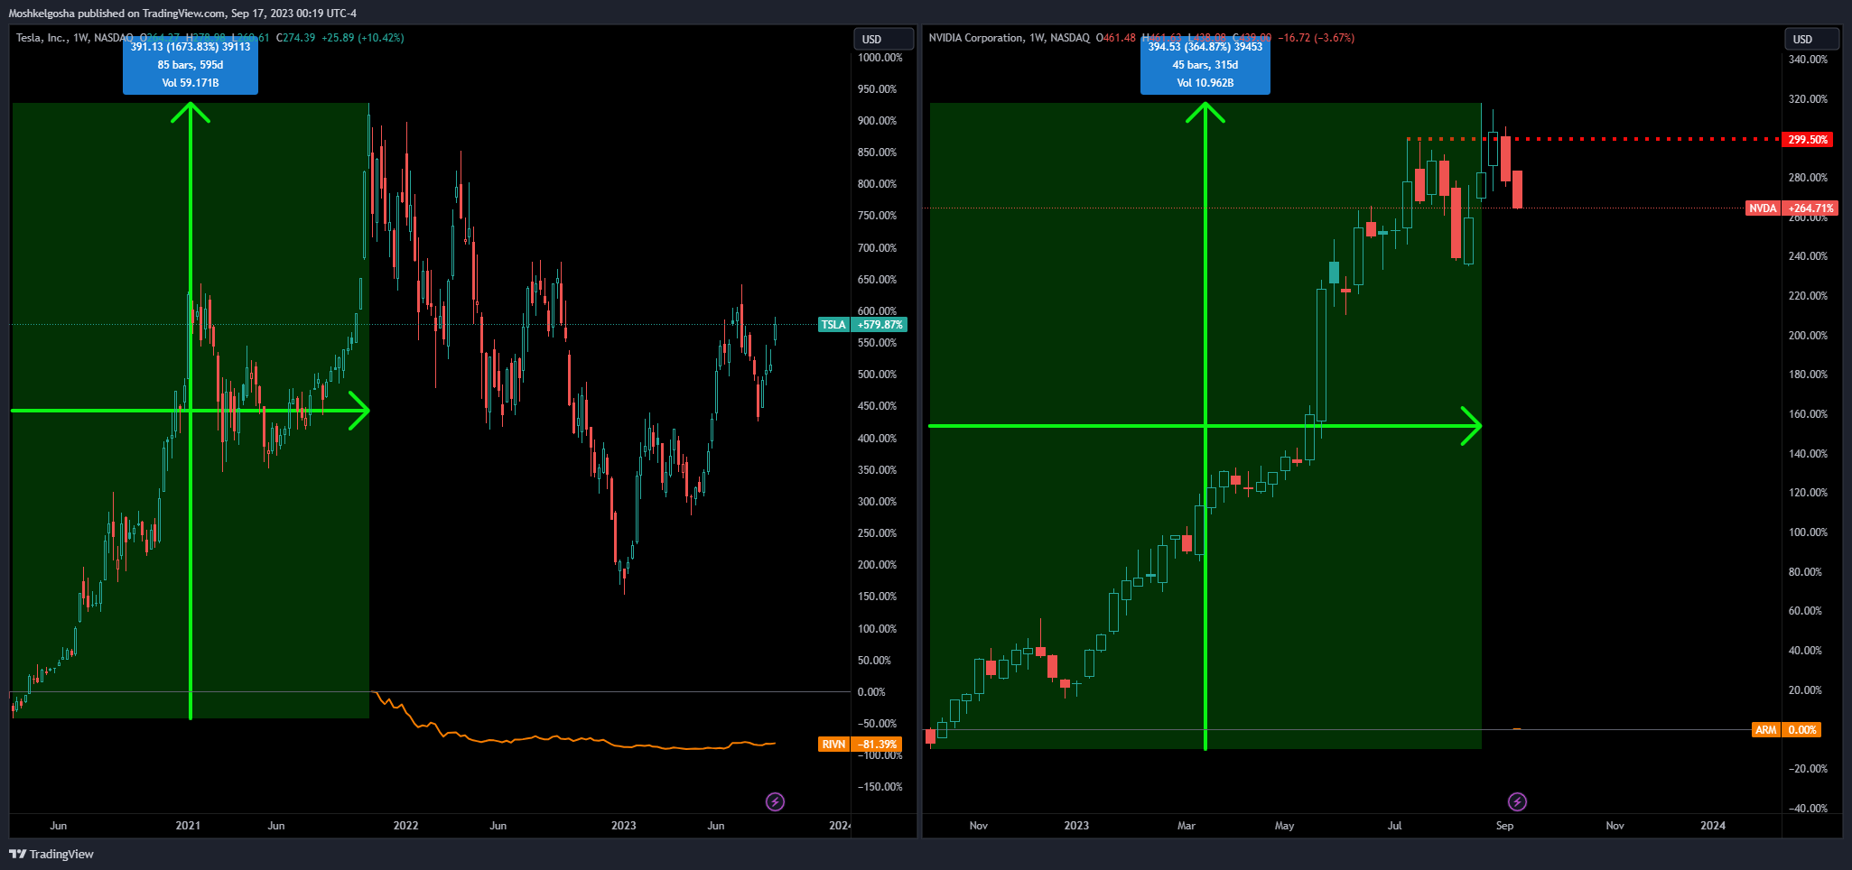The height and width of the screenshot is (870, 1852).
Task: Click the +579.87% TSLA value badge
Action: point(879,325)
